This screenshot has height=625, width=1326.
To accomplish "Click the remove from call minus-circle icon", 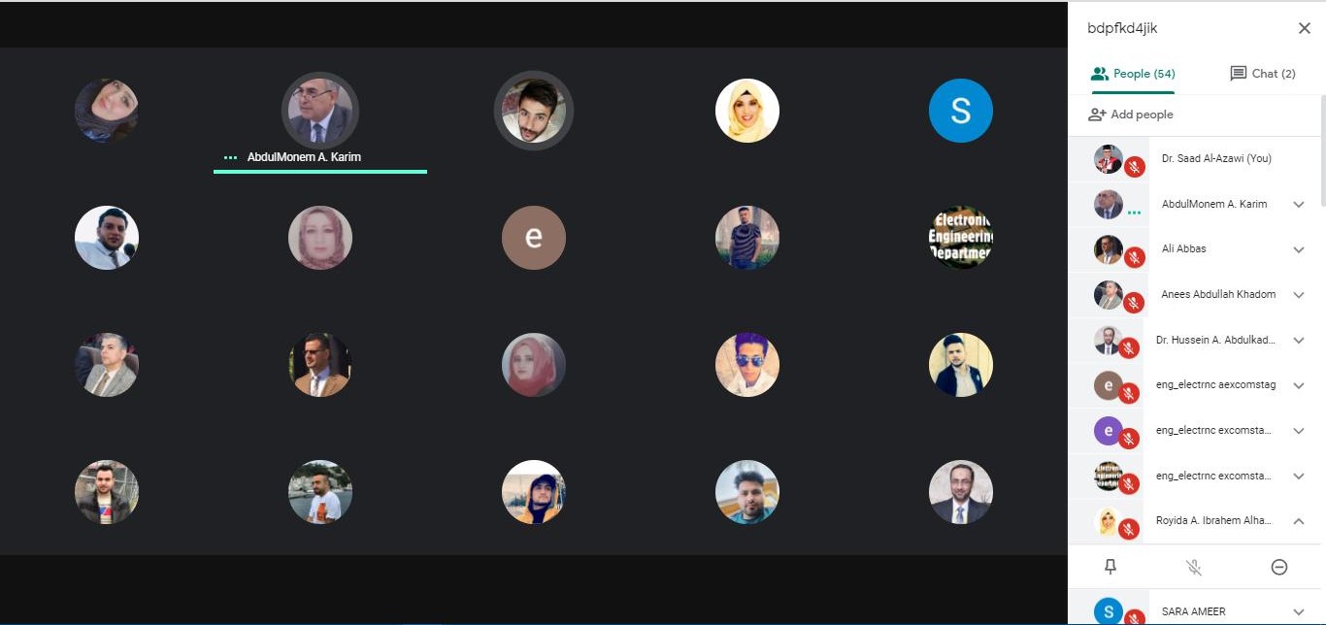I will [x=1279, y=568].
